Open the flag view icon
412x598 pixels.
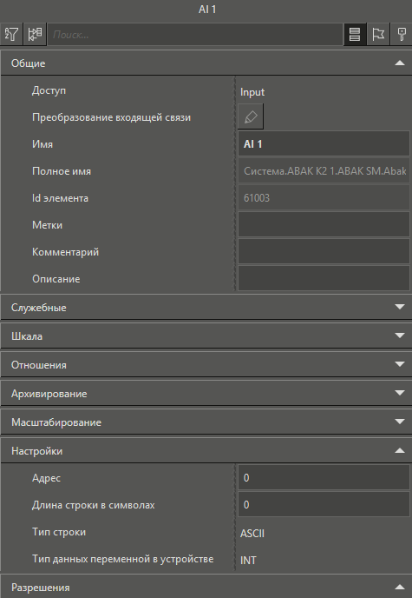tap(378, 34)
